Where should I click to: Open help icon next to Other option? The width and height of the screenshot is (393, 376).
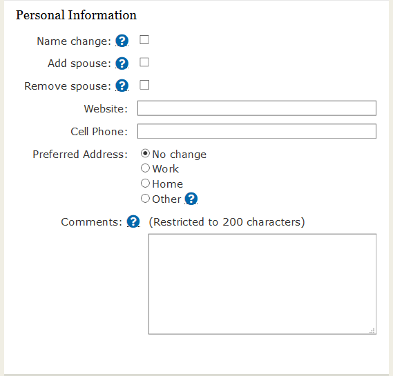tap(191, 199)
